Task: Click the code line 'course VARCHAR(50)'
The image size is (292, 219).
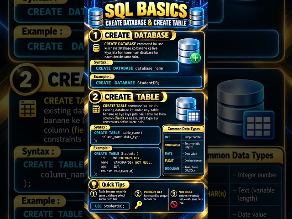Action: 117,171
